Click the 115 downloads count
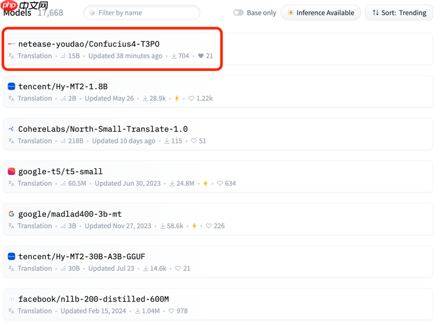Screen dimensions: 443x326 click(x=177, y=141)
